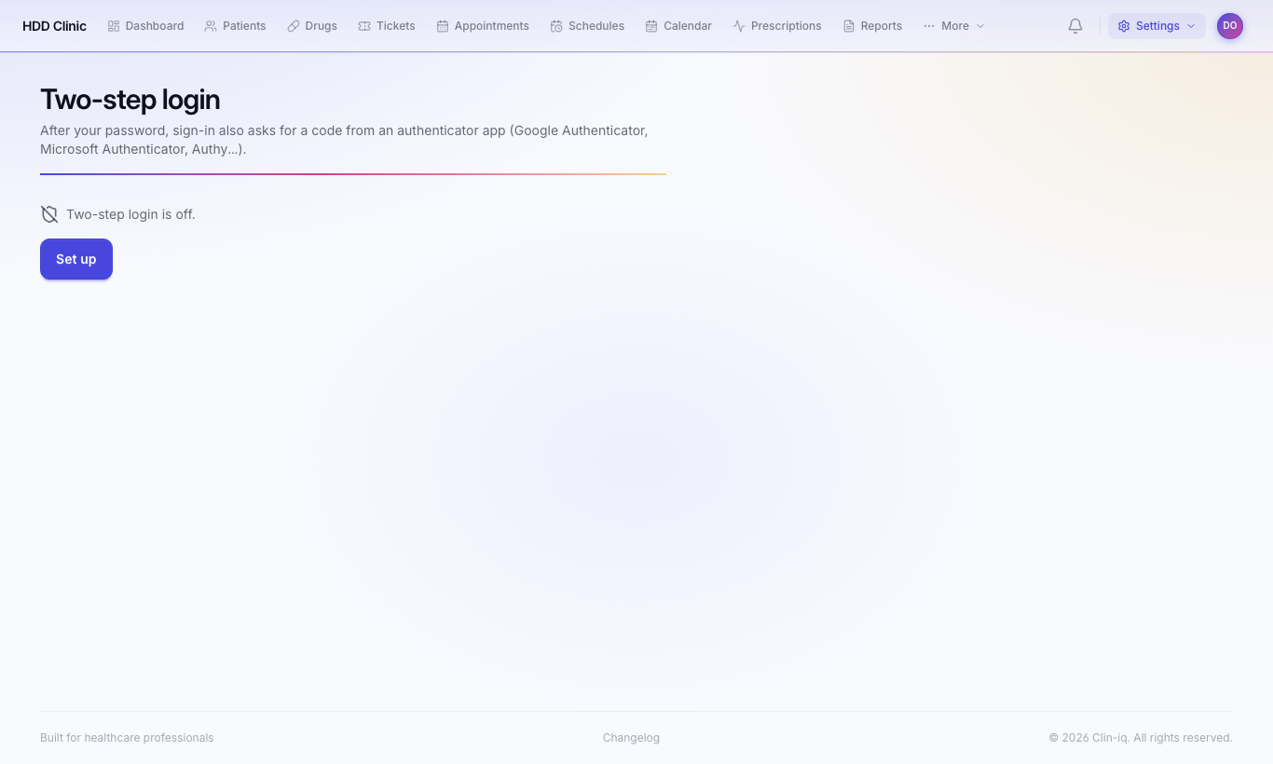This screenshot has width=1273, height=764.
Task: Click the Calendar nav icon
Action: click(x=651, y=26)
